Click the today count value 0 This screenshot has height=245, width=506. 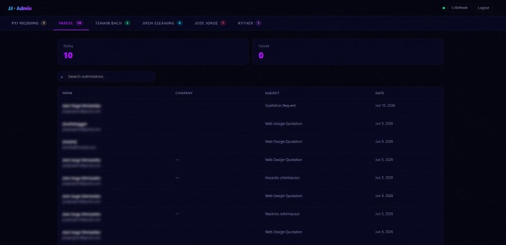(x=261, y=56)
